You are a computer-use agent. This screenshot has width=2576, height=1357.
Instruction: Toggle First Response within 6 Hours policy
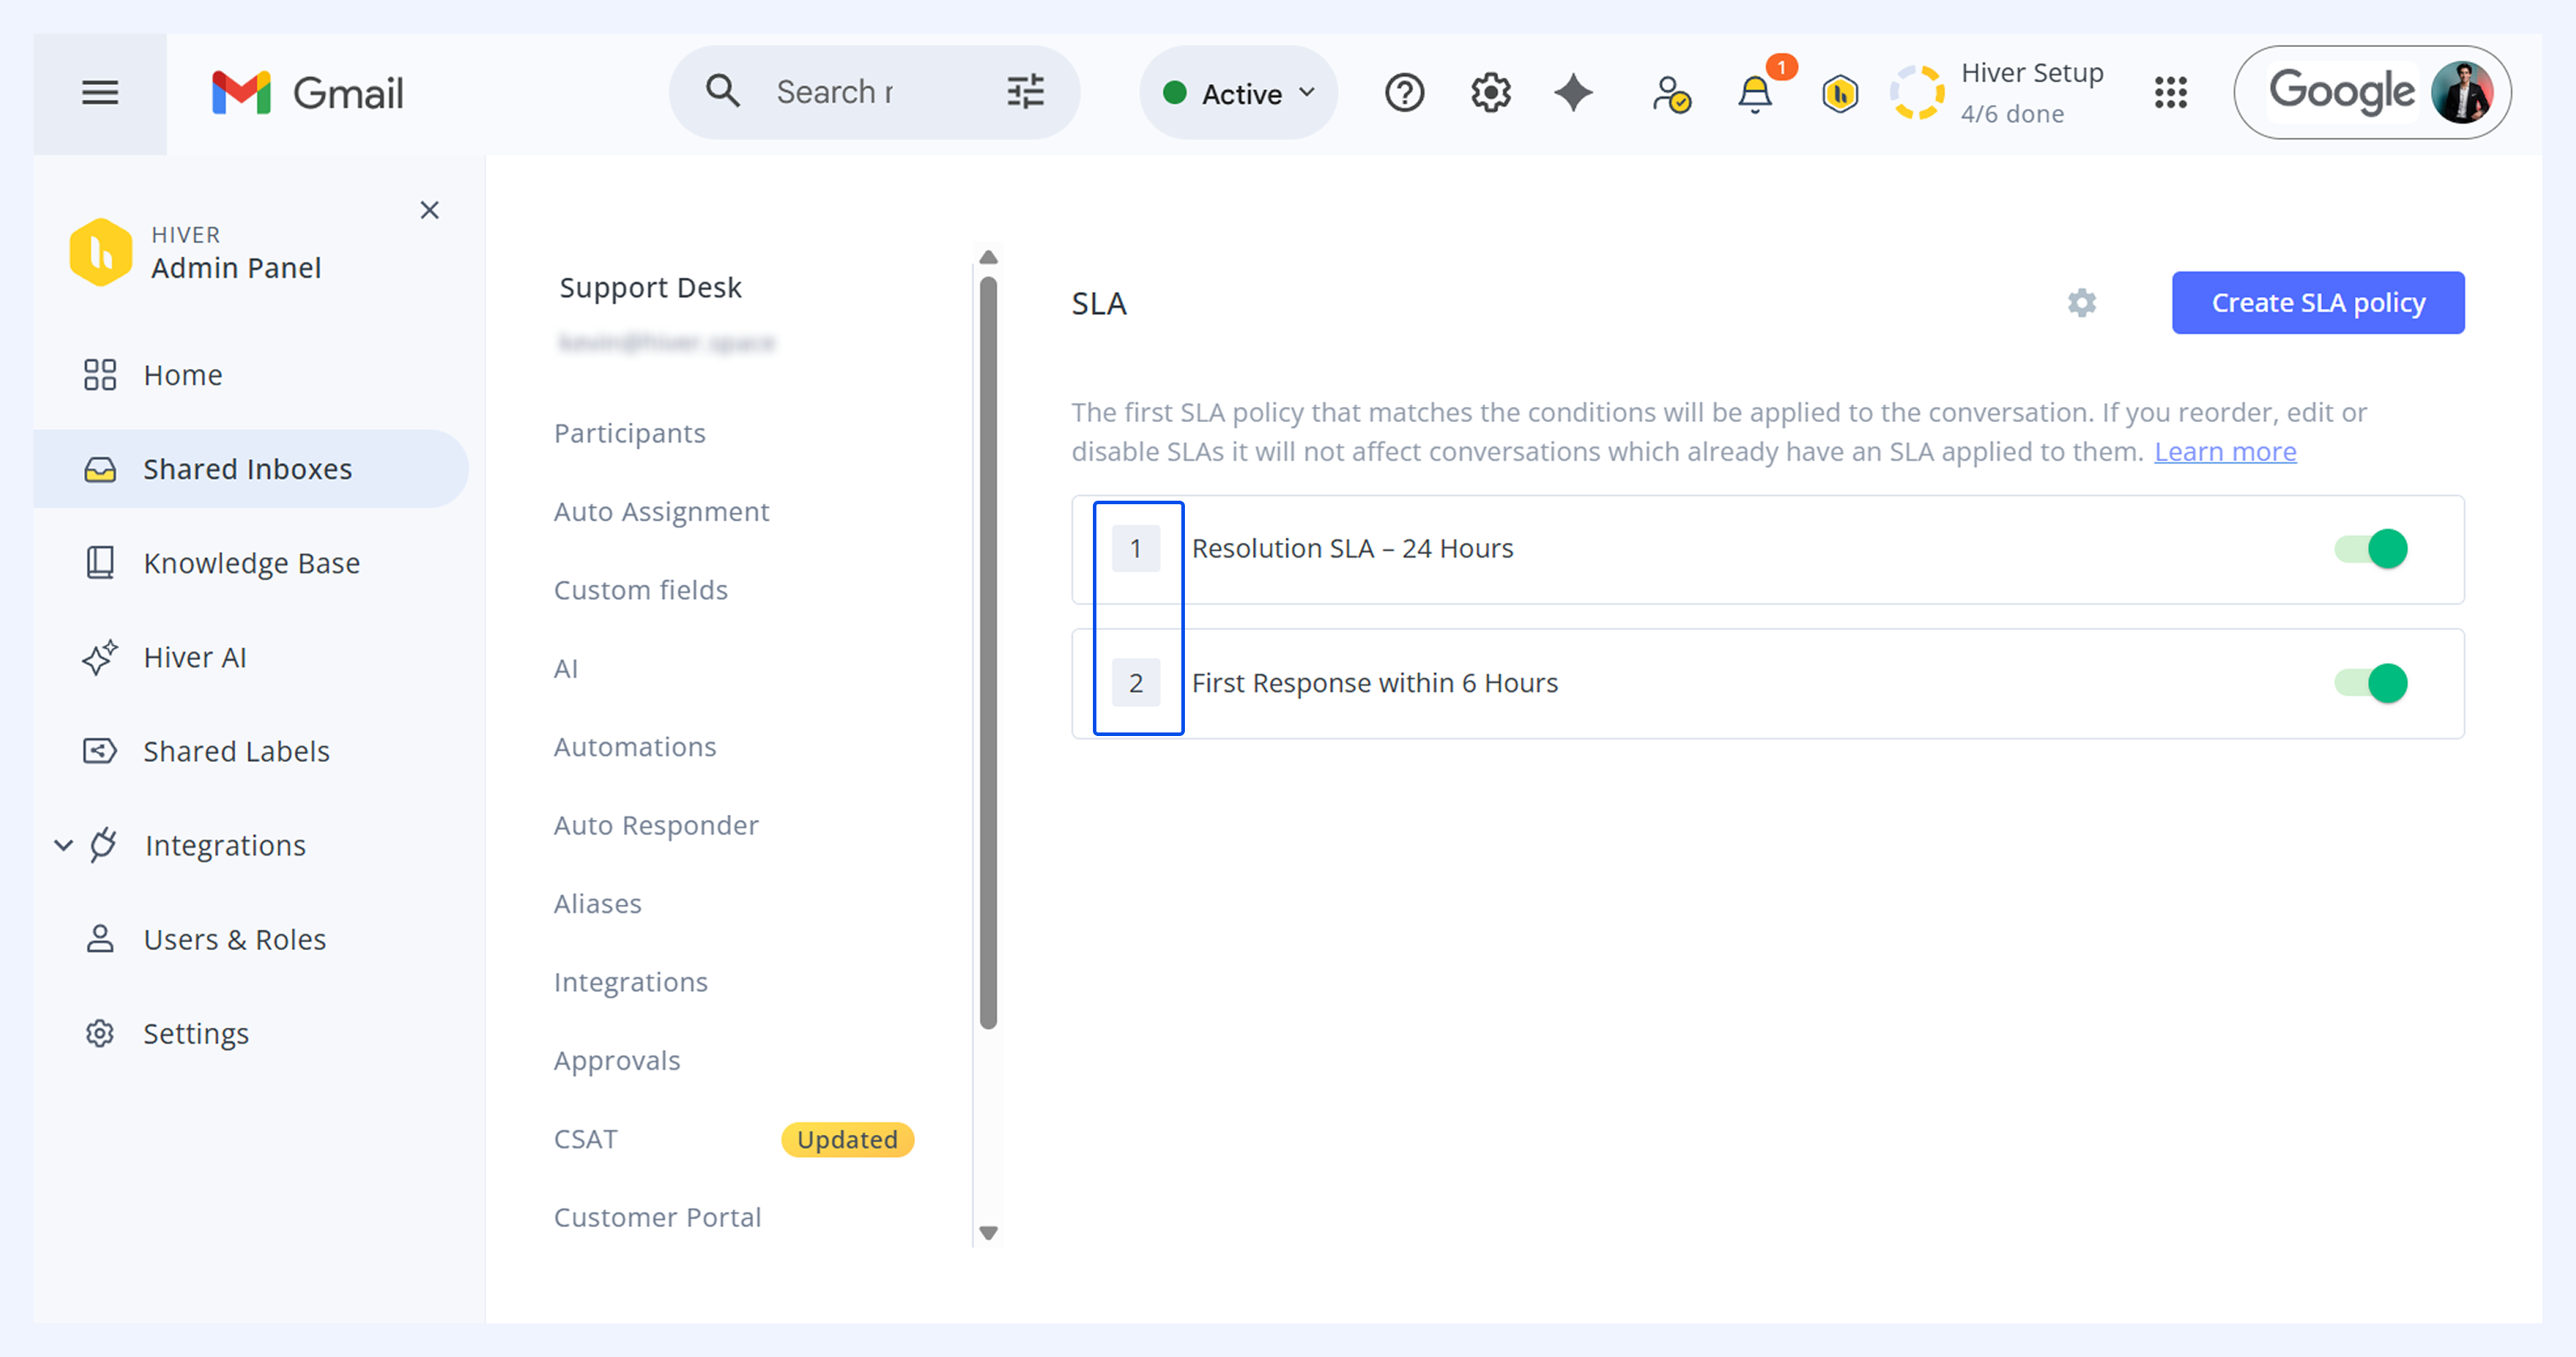tap(2371, 683)
